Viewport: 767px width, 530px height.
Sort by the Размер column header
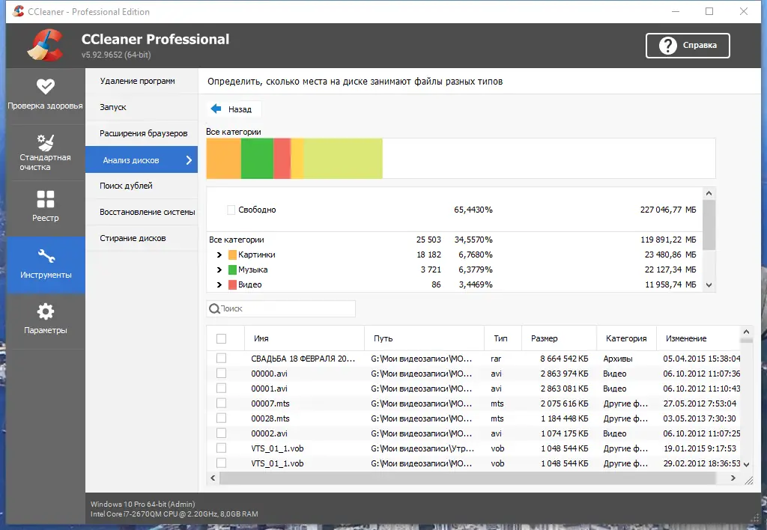(559, 338)
